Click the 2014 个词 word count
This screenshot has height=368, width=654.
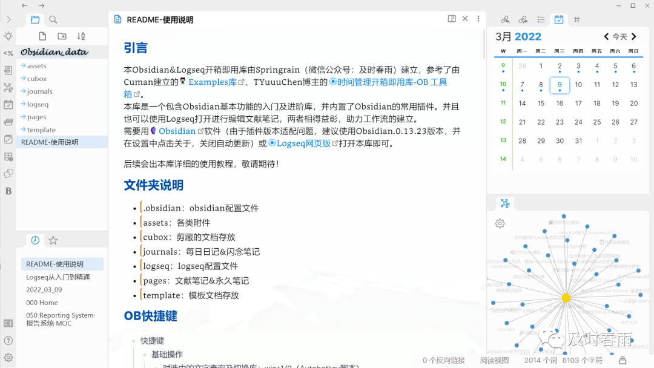[541, 361]
